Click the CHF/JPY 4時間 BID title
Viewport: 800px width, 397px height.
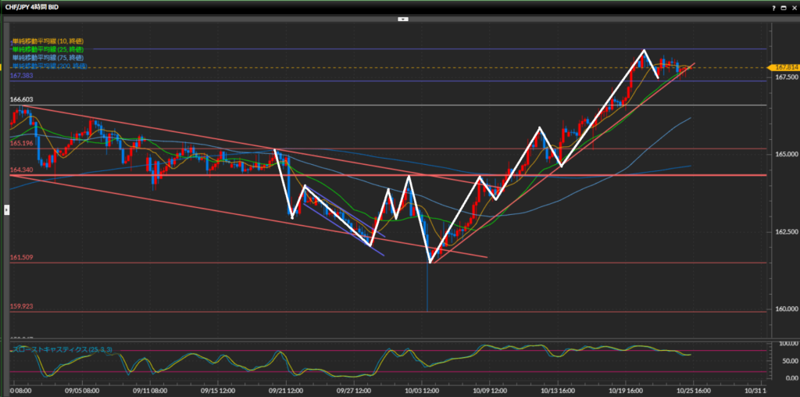tap(30, 7)
